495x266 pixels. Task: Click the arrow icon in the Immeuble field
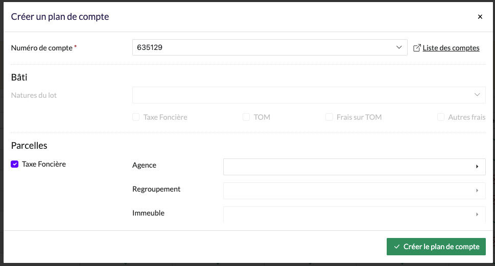477,215
